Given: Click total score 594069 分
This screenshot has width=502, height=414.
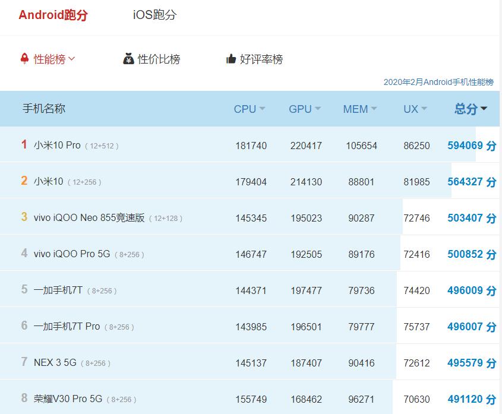Looking at the screenshot, I should (472, 146).
